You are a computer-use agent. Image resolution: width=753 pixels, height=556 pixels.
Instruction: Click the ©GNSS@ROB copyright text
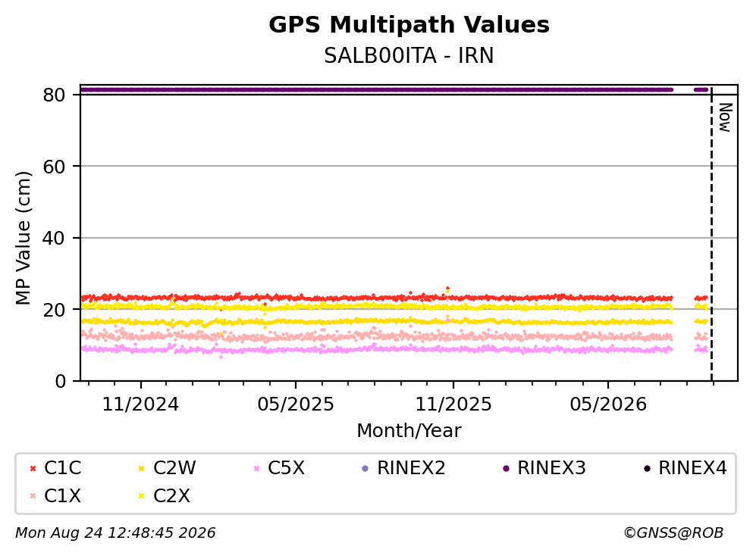[x=673, y=533]
